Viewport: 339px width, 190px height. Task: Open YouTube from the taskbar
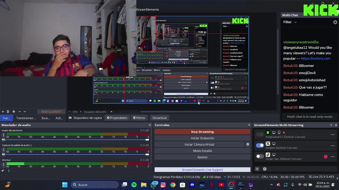point(221,185)
